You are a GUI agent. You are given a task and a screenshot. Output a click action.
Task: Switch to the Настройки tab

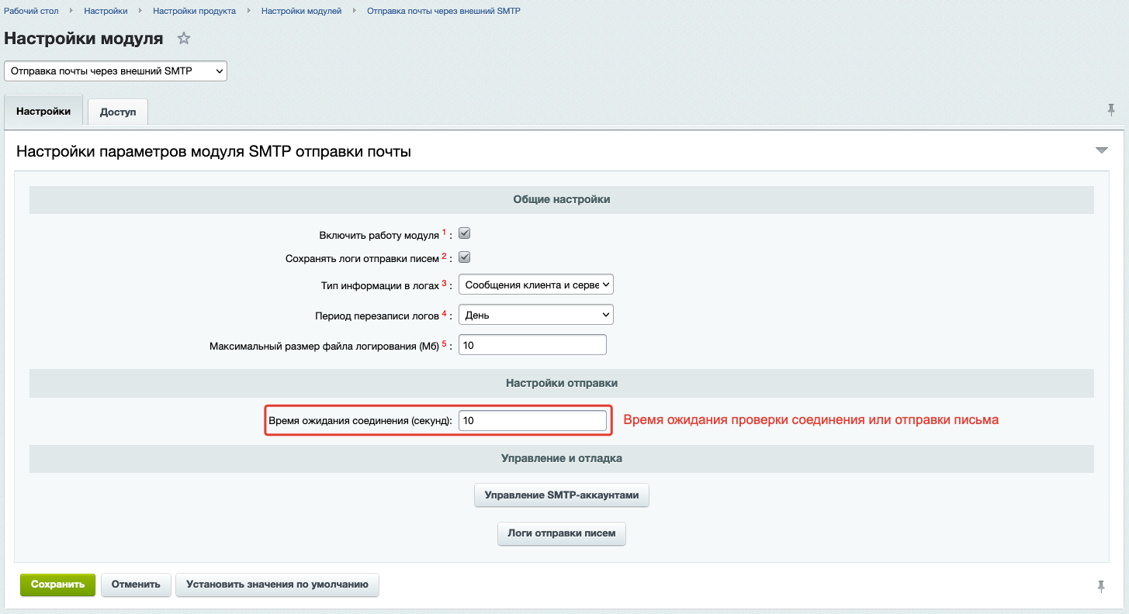[x=43, y=111]
